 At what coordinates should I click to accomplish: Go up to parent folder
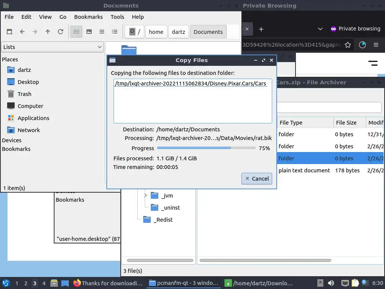[x=48, y=32]
